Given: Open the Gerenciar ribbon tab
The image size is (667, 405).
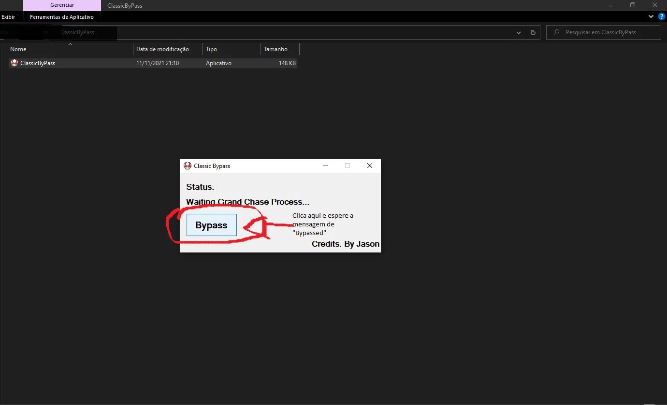Looking at the screenshot, I should pyautogui.click(x=62, y=5).
